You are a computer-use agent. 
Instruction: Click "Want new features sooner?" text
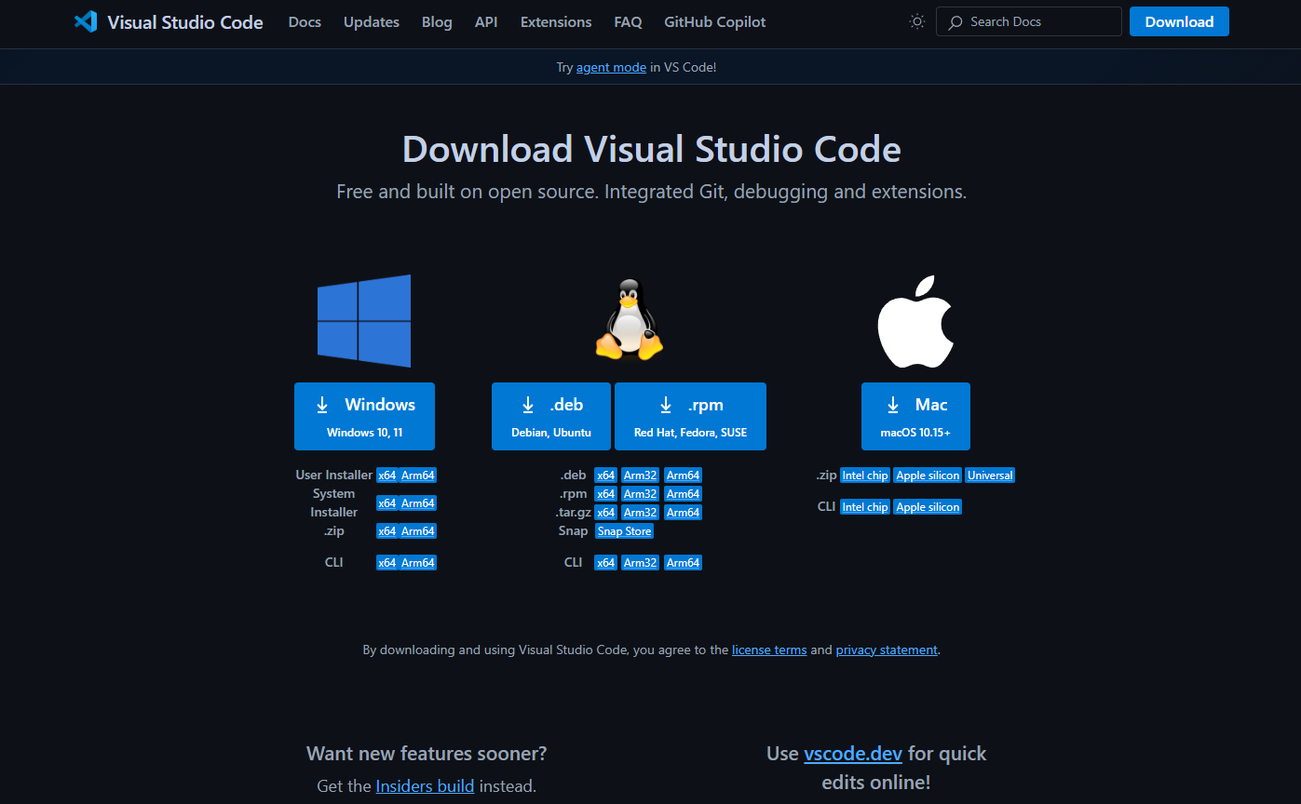[x=427, y=754]
